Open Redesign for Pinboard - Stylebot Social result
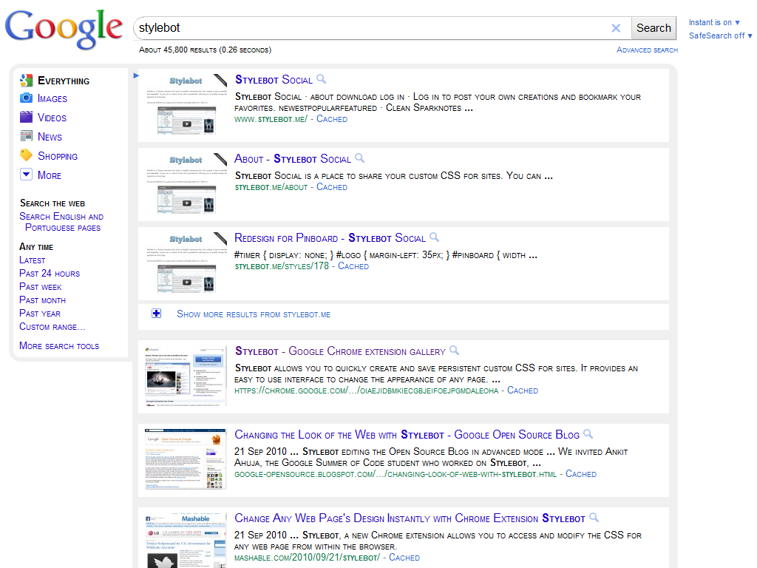757x568 pixels. pos(330,238)
